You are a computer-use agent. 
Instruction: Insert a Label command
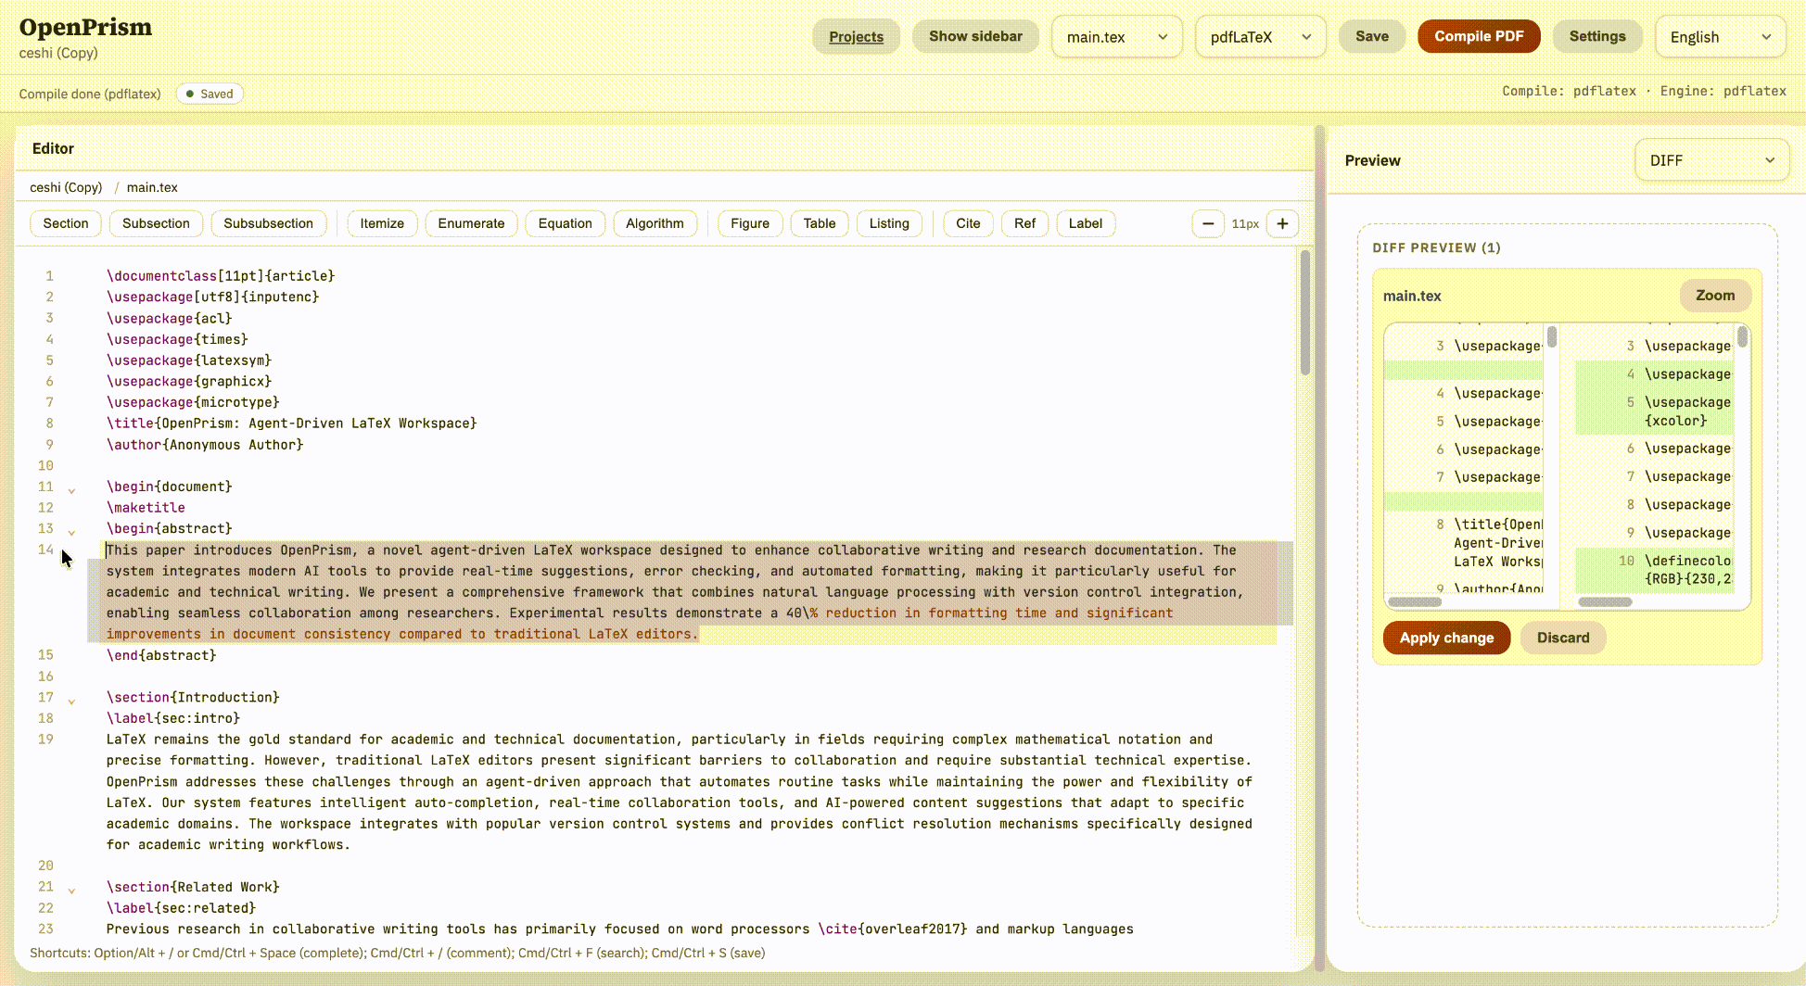[x=1085, y=223]
